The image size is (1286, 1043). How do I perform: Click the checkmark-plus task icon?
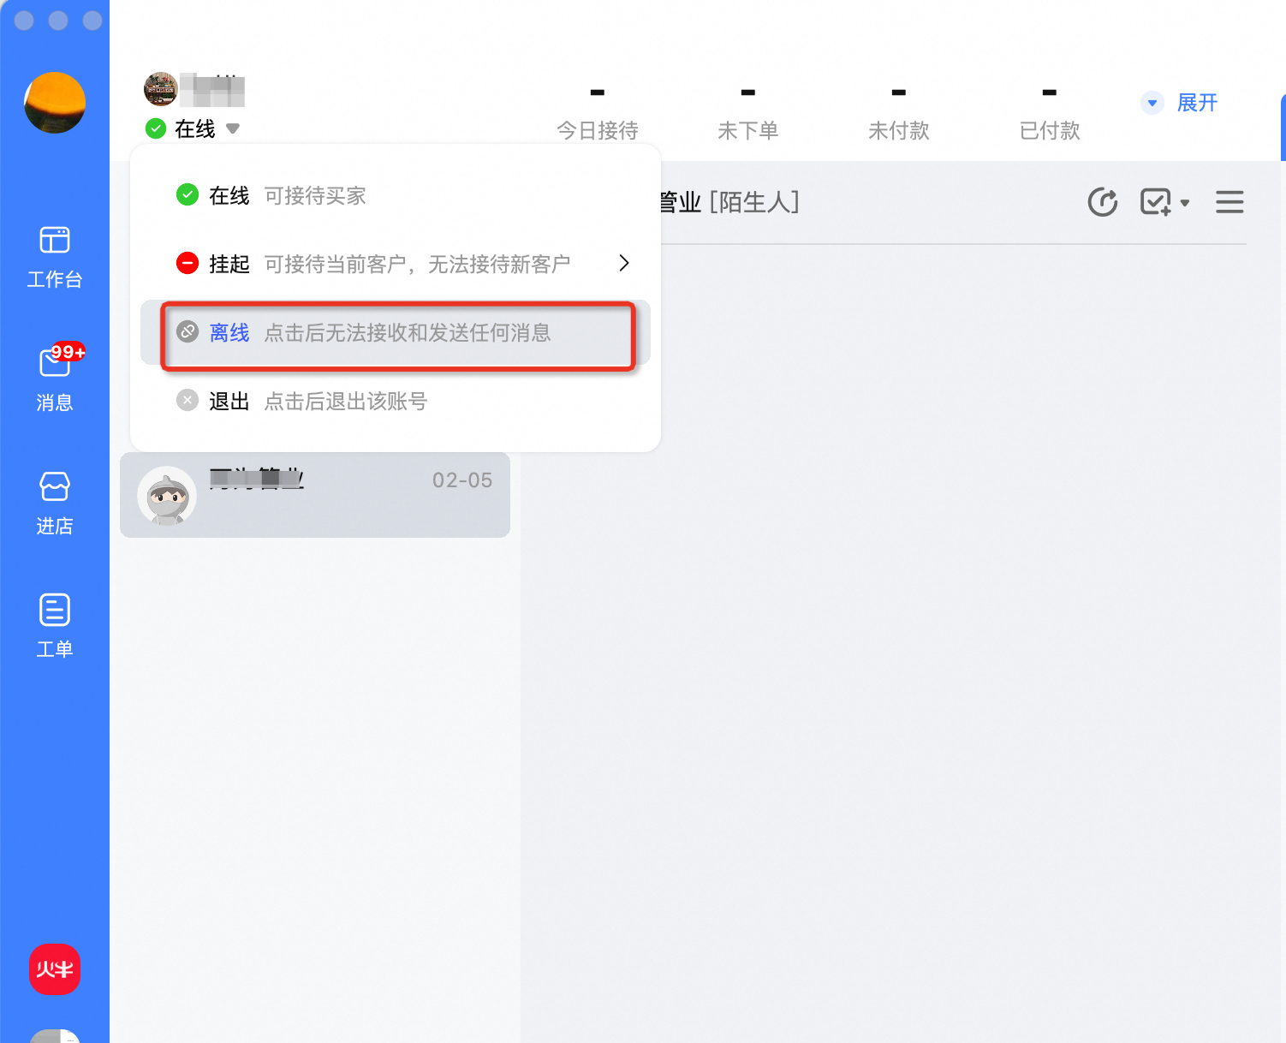pos(1156,202)
